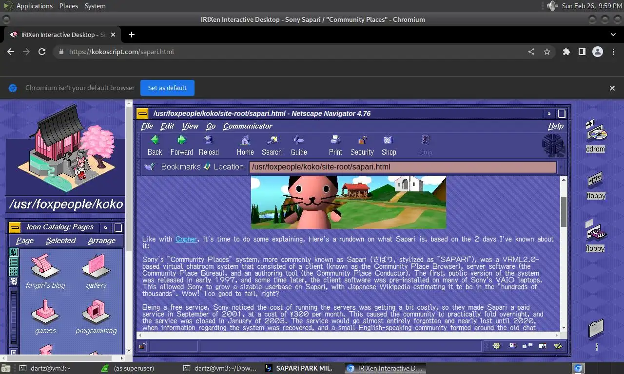Viewport: 624px width, 374px height.
Task: Open the Security toolbar icon
Action: point(362,141)
